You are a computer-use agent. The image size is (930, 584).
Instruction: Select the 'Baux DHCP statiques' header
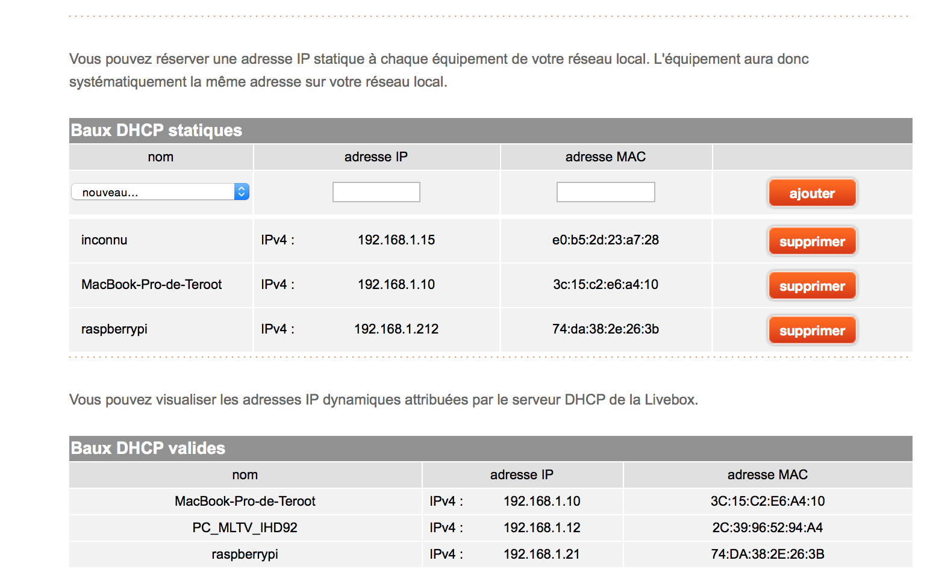(157, 130)
